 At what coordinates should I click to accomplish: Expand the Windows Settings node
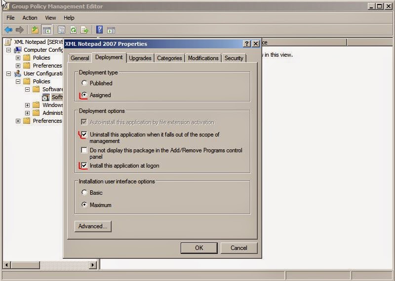(28, 105)
